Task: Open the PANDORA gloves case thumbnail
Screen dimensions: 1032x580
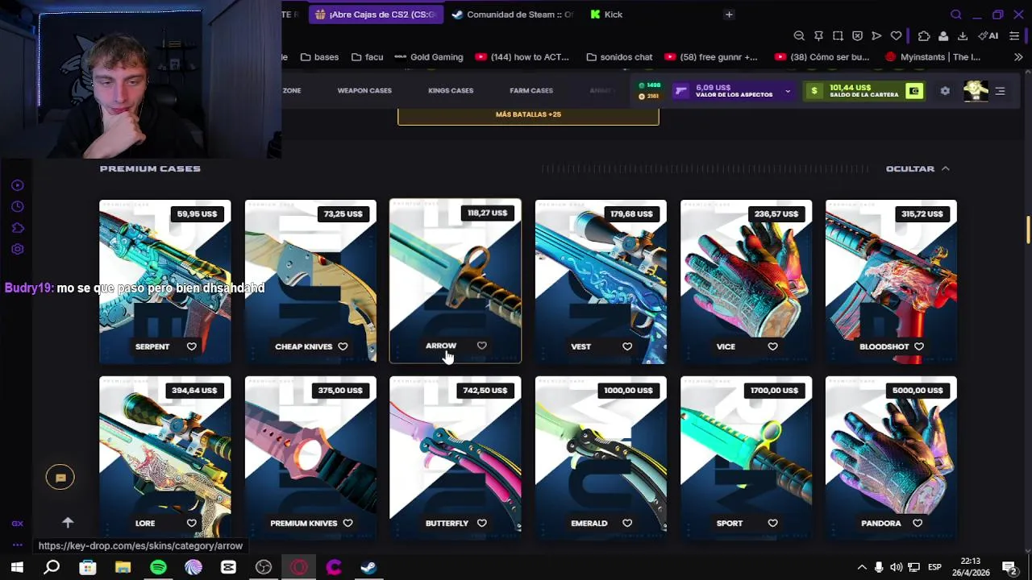Action: pos(891,458)
